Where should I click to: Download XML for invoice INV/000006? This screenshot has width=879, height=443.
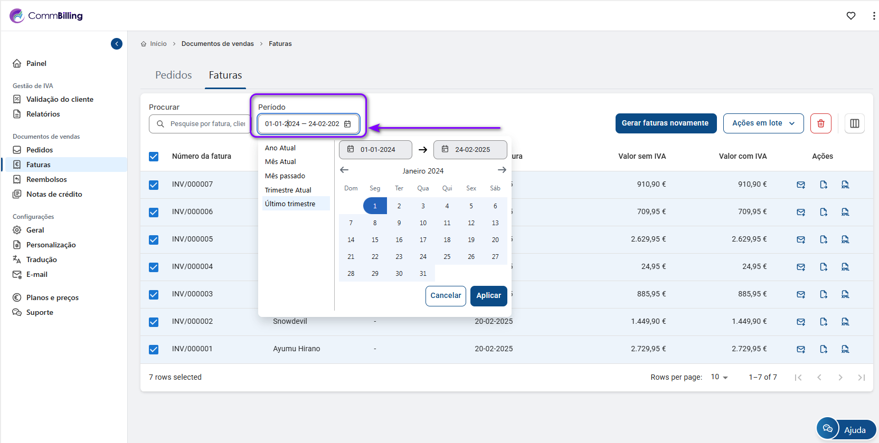pos(845,212)
